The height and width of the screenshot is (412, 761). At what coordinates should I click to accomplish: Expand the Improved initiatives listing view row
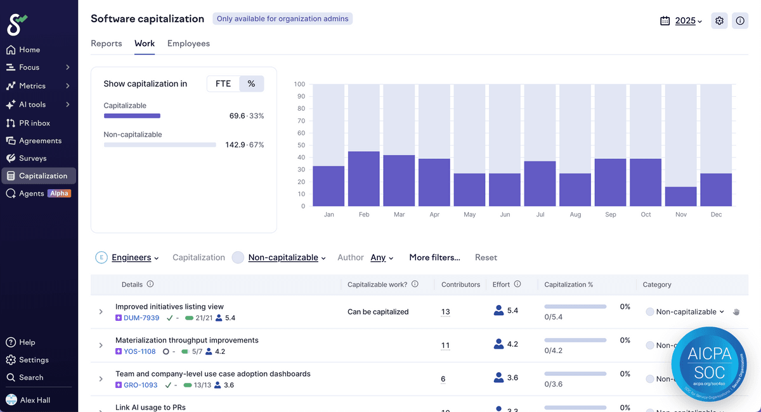point(101,312)
